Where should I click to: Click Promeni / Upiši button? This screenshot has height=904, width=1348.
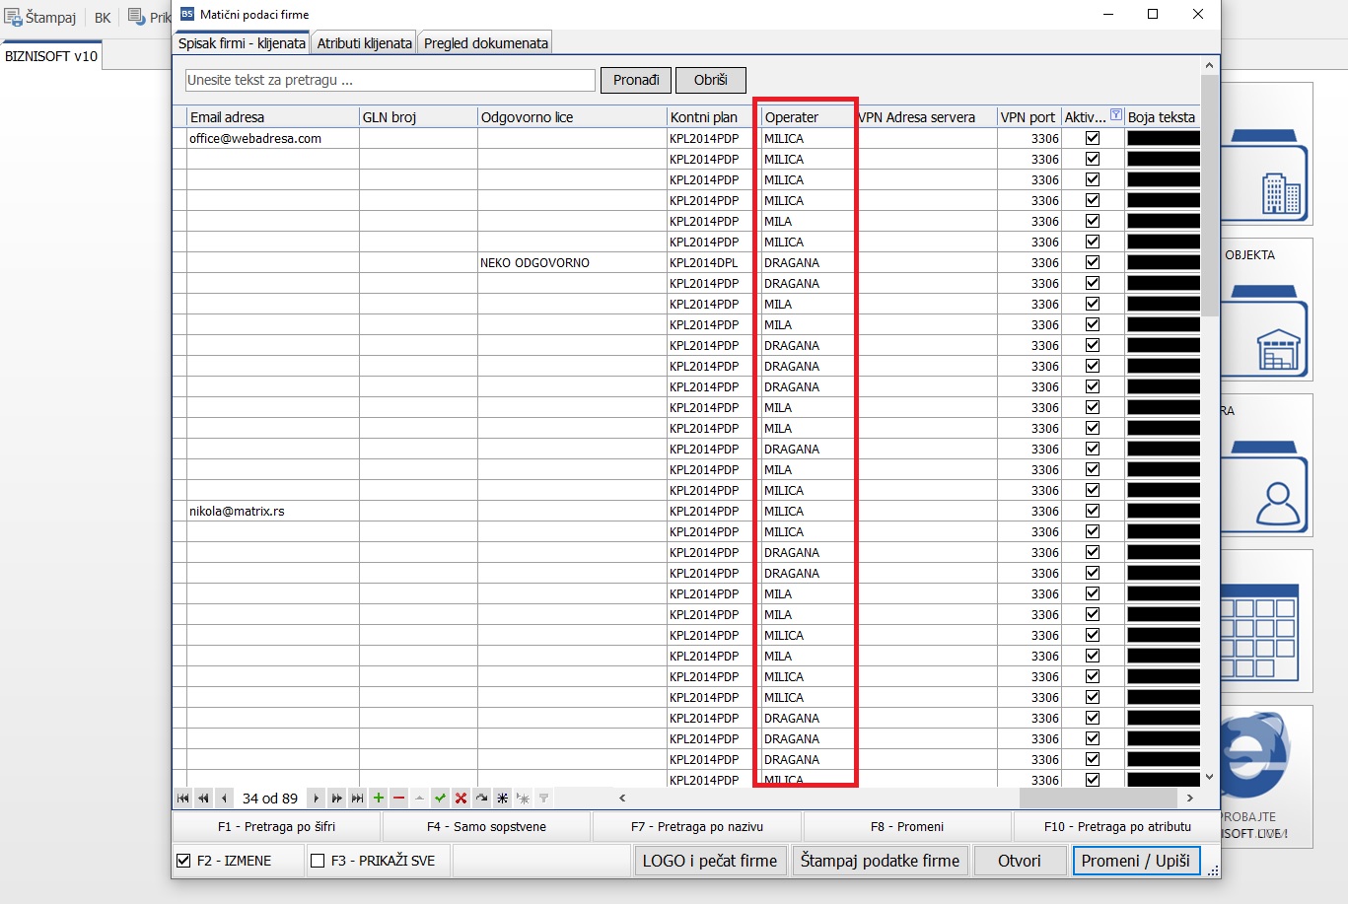(1135, 861)
